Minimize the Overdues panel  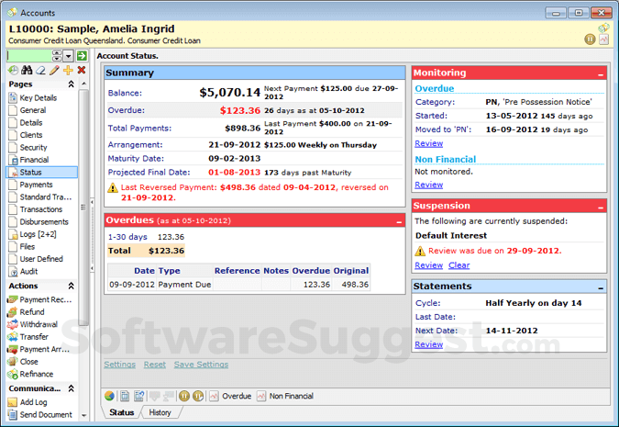[398, 221]
